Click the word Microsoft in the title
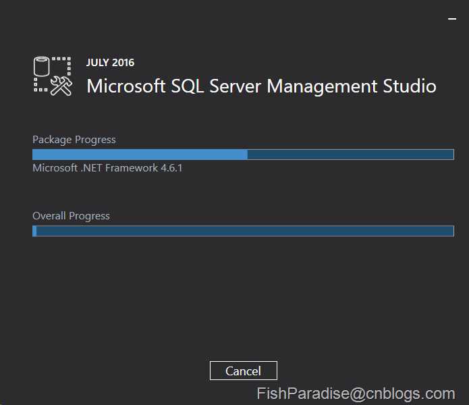 click(126, 86)
